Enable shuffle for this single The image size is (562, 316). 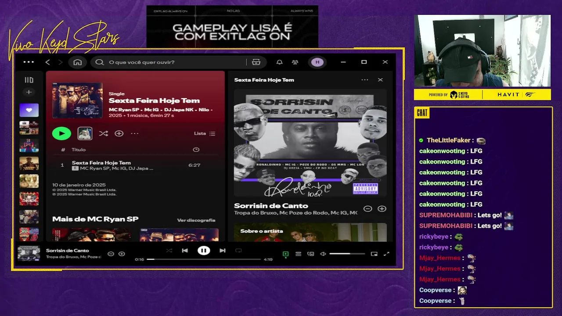click(104, 133)
